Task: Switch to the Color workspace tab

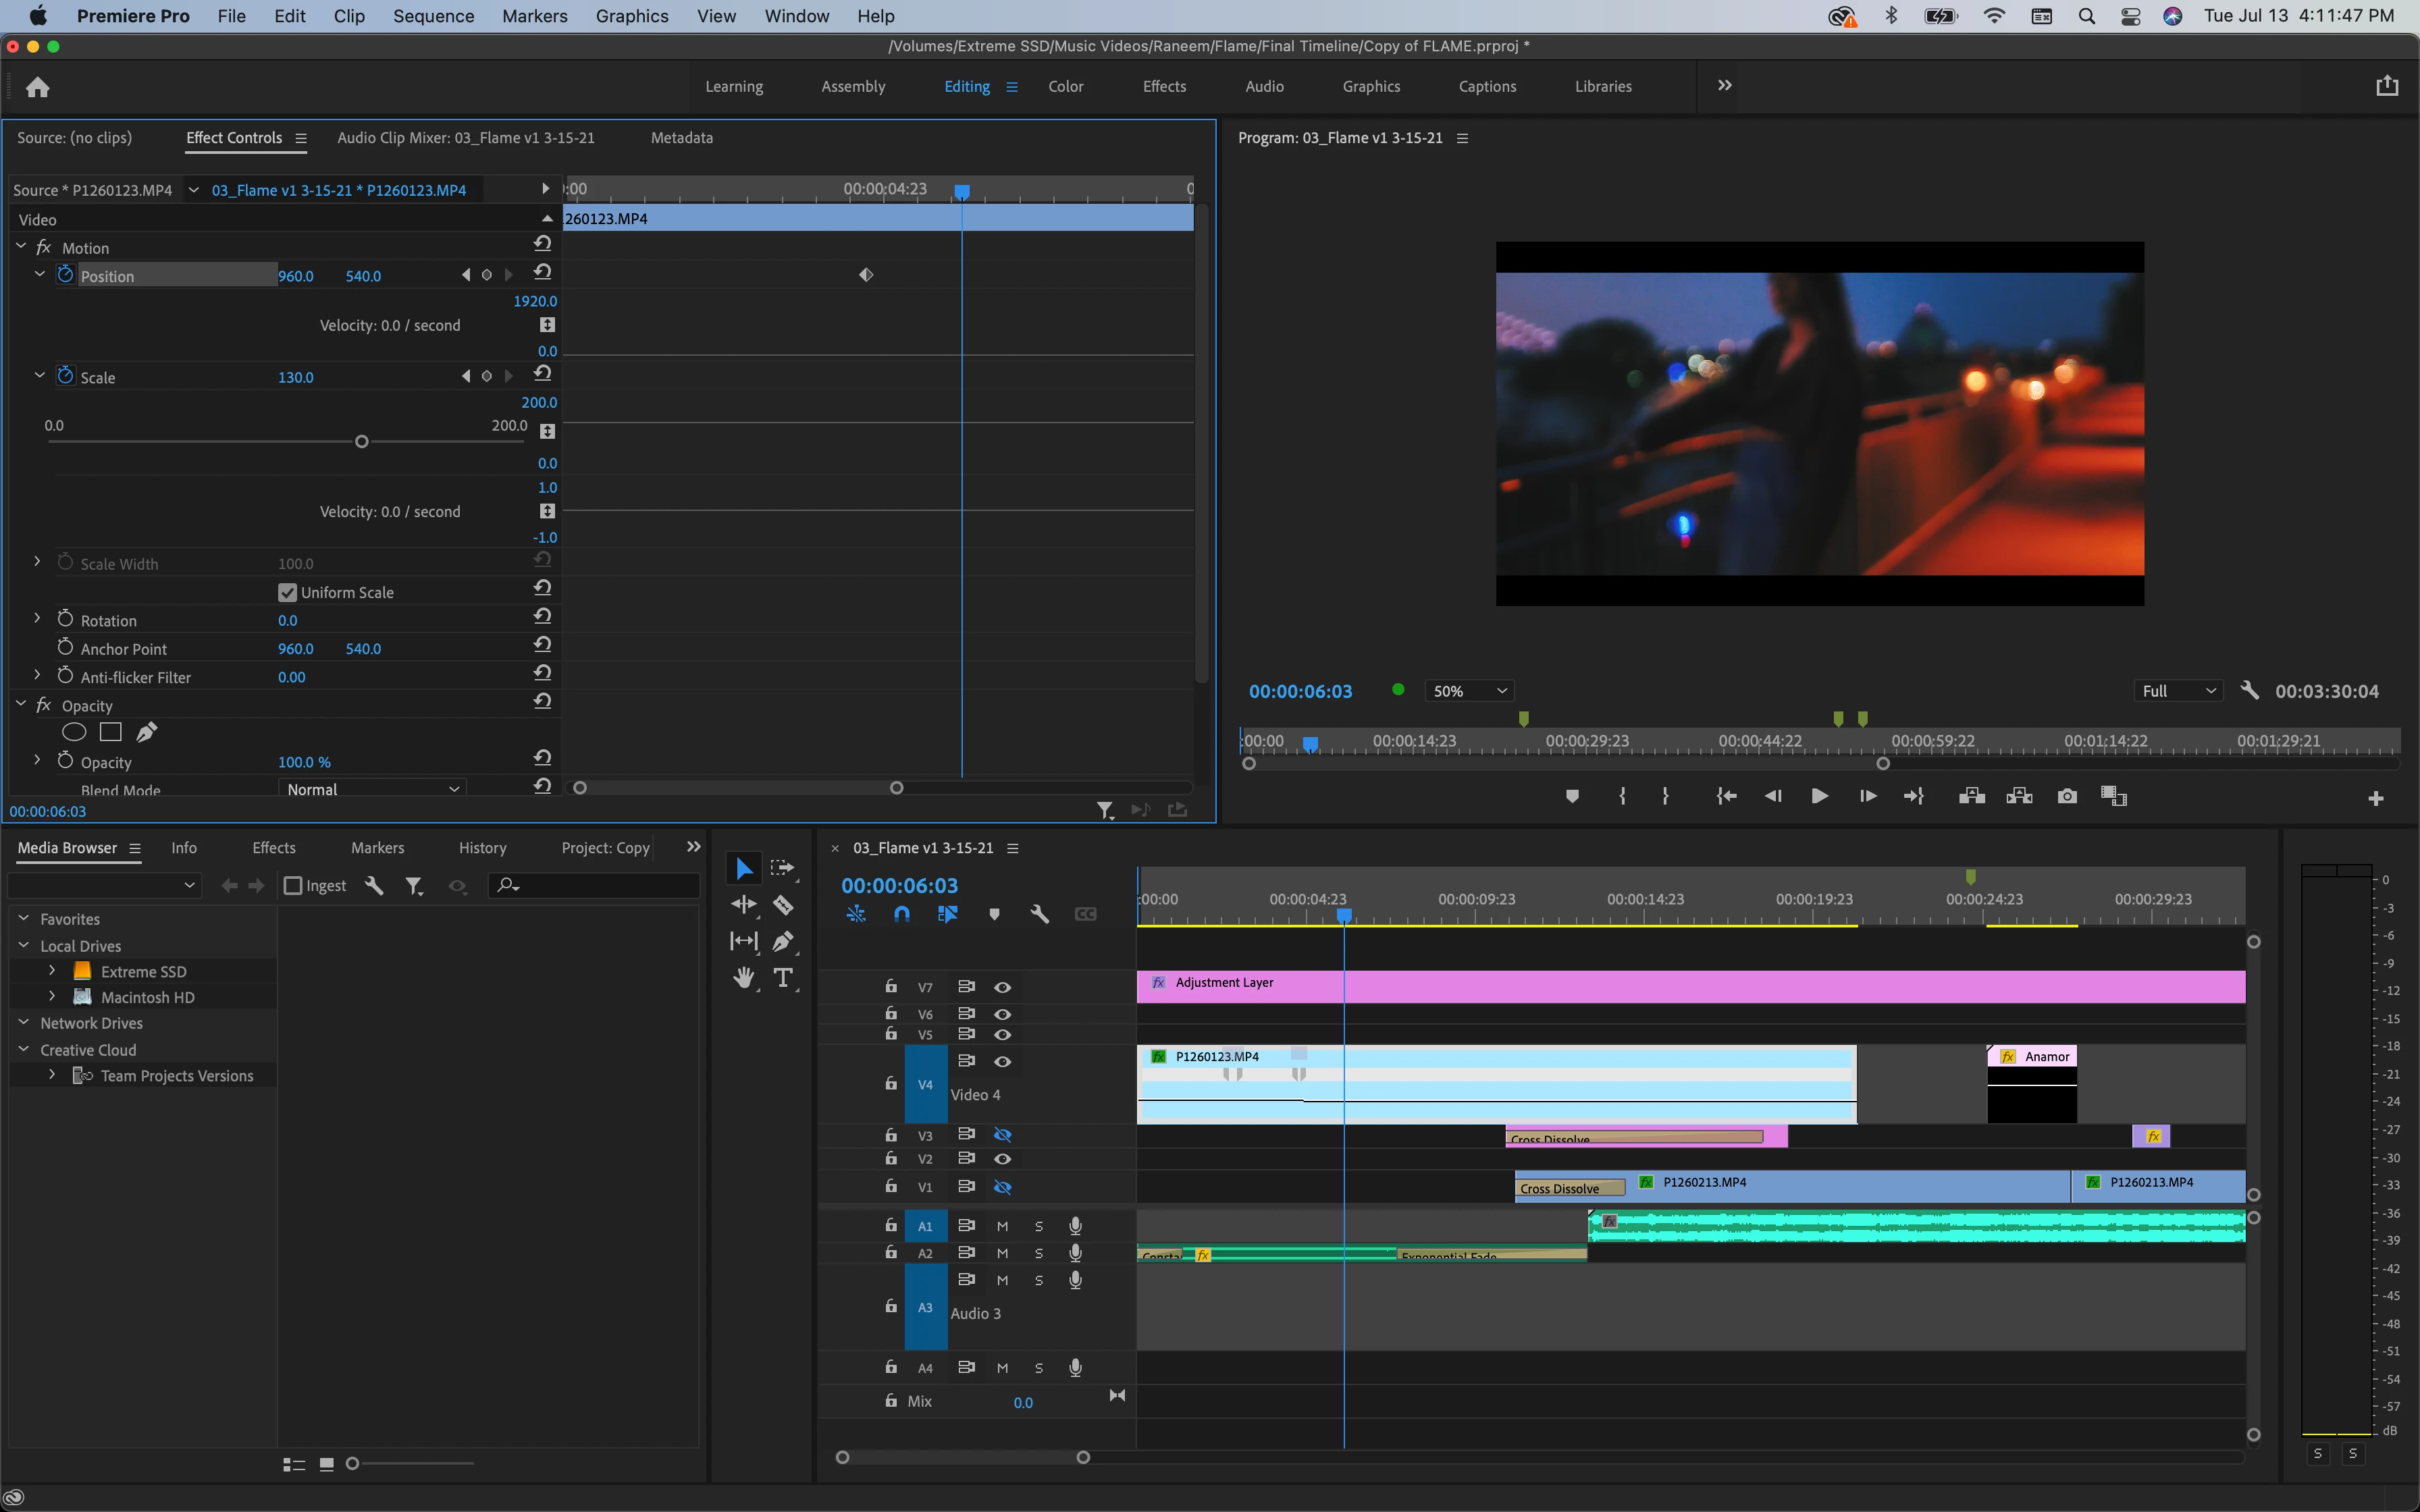Action: (1065, 86)
